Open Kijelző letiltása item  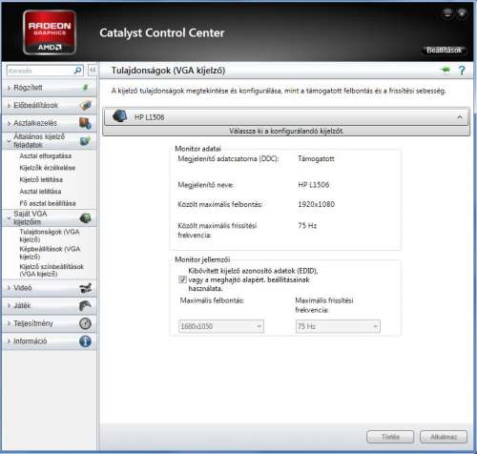(x=41, y=179)
